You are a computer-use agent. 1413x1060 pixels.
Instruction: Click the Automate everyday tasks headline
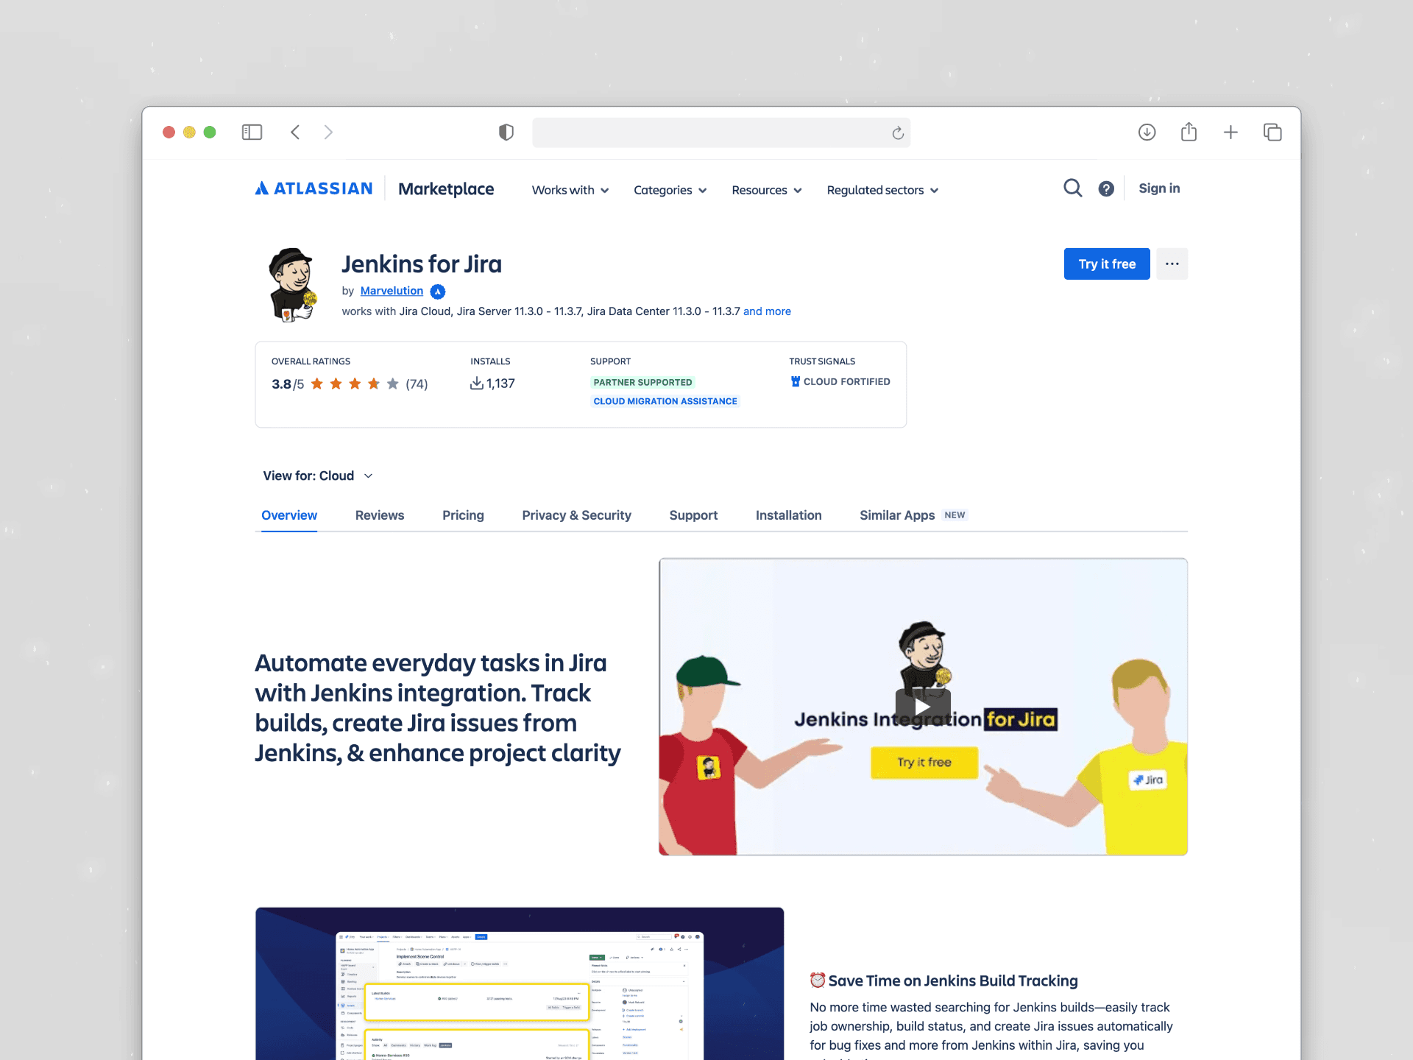pos(438,708)
